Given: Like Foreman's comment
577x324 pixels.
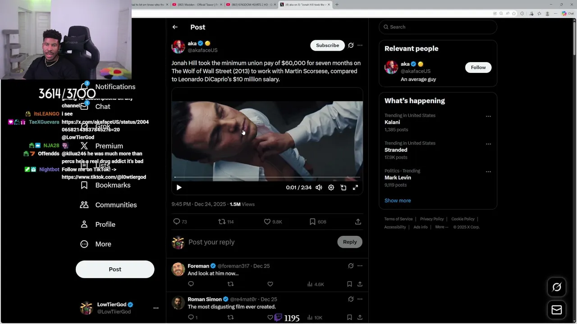Looking at the screenshot, I should pyautogui.click(x=270, y=284).
